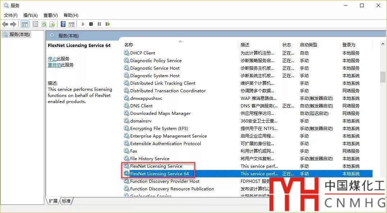
Task: Maximize the 服务 window
Action: (x=362, y=5)
